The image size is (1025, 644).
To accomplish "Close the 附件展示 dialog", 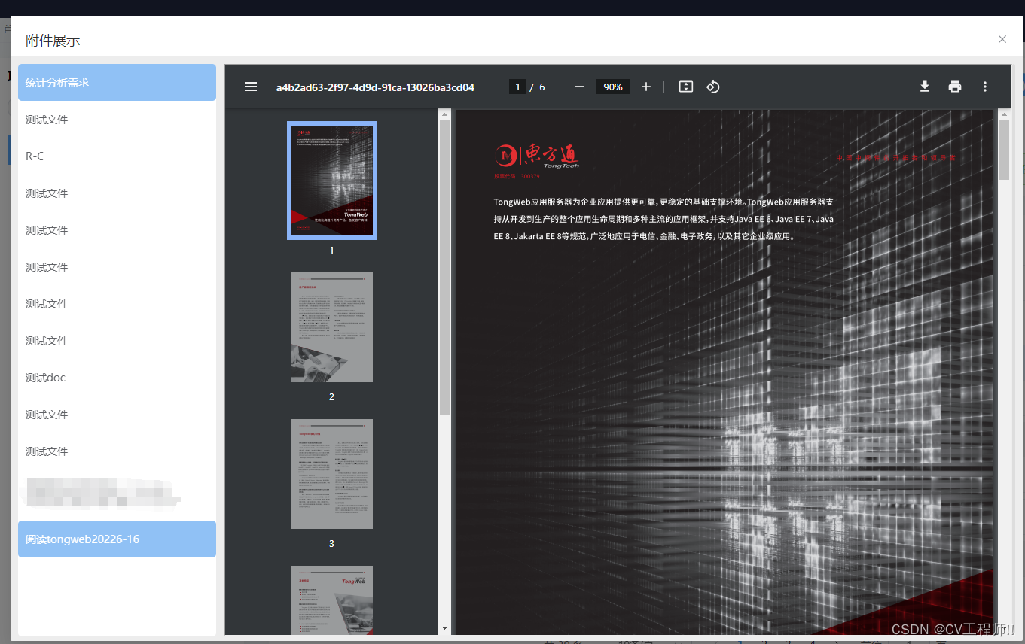I will tap(1002, 39).
